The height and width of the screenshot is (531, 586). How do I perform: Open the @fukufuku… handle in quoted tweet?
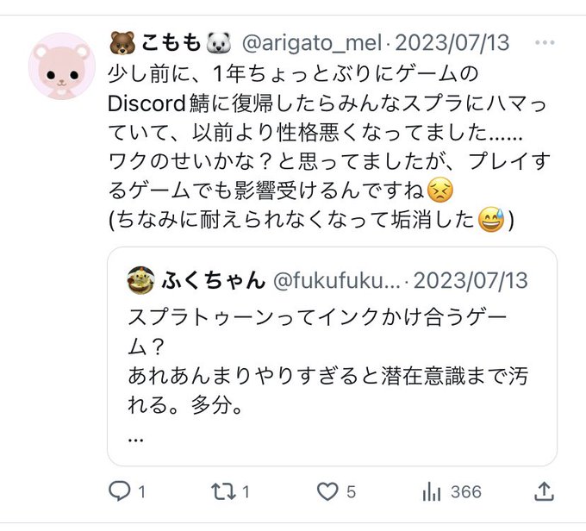click(337, 280)
